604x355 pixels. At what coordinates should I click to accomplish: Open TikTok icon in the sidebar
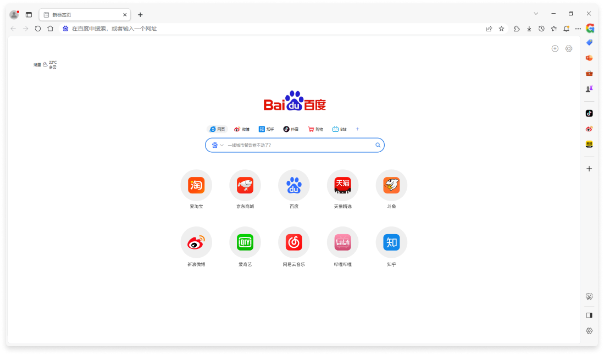tap(589, 113)
